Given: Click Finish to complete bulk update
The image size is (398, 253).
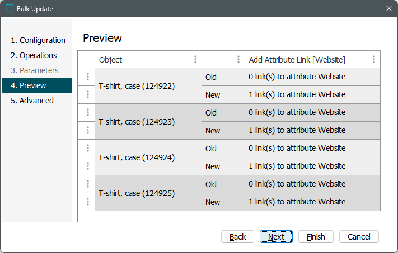Looking at the screenshot, I should [x=316, y=237].
